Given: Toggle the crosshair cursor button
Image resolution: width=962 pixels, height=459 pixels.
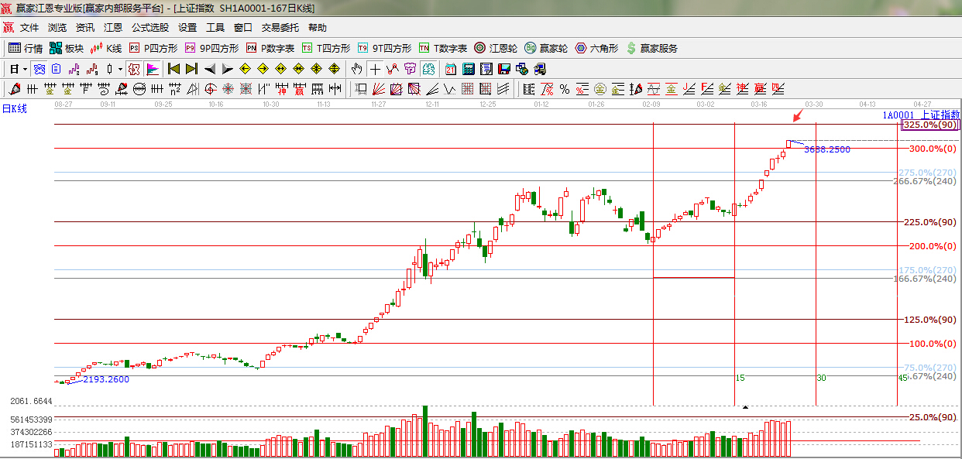Looking at the screenshot, I should click(x=375, y=69).
